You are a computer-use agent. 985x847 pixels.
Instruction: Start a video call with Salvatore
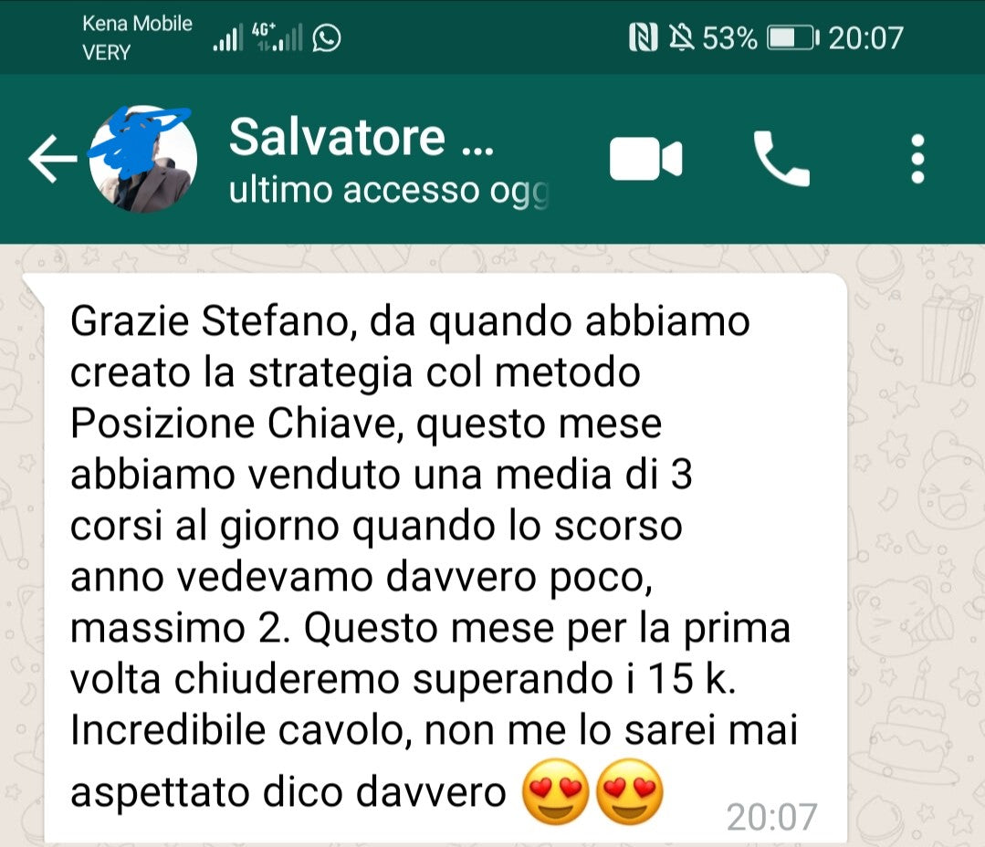[645, 159]
